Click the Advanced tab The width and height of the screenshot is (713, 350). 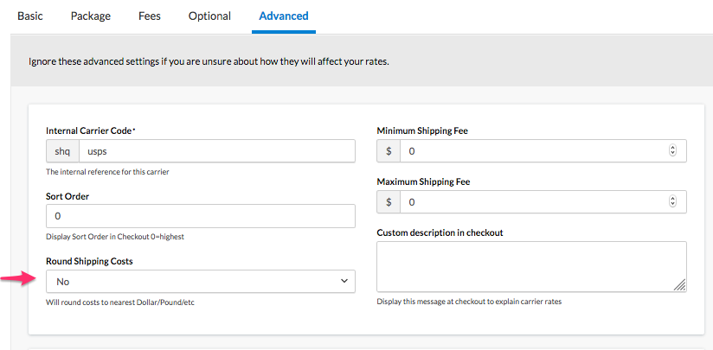click(284, 16)
